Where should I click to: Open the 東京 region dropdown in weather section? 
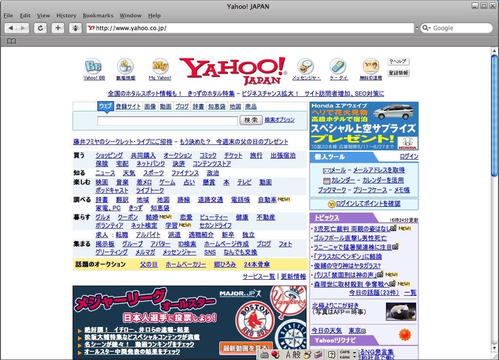[364, 331]
